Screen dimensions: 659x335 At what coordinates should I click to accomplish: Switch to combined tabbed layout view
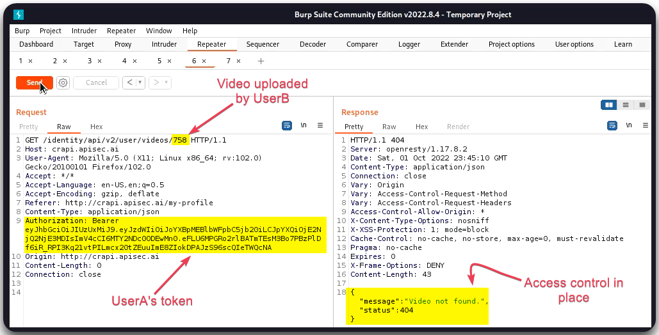pos(642,105)
